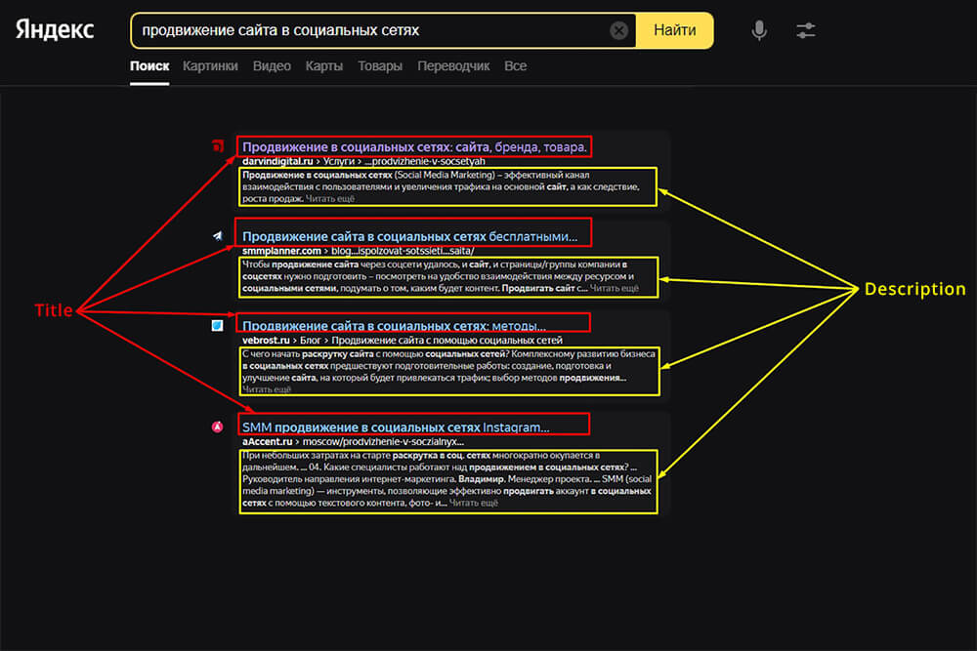Open the Переводчик tab
Image resolution: width=977 pixels, height=651 pixels.
point(453,66)
